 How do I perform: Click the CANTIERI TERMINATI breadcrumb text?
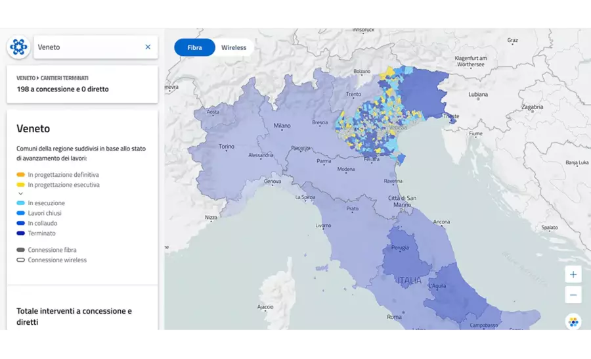pyautogui.click(x=64, y=78)
